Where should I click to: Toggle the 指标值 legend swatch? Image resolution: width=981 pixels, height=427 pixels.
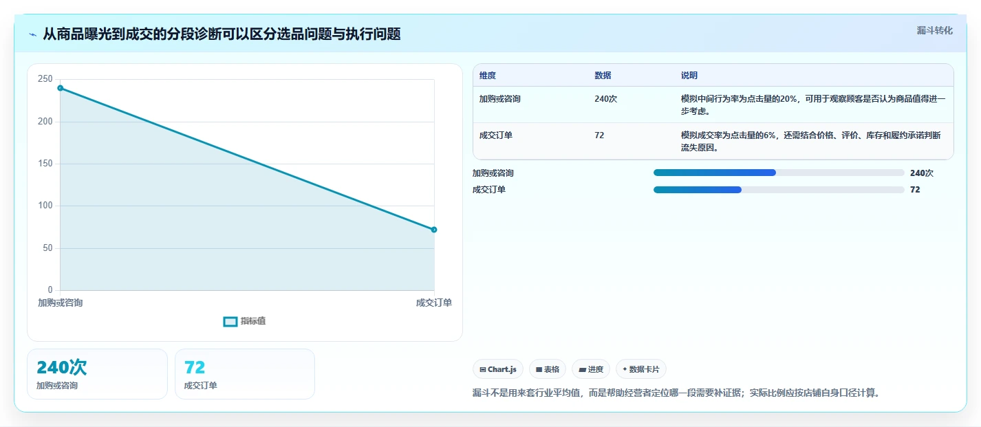click(x=230, y=321)
